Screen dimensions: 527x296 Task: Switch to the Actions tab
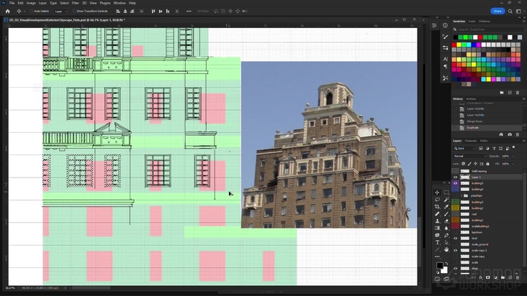click(472, 99)
